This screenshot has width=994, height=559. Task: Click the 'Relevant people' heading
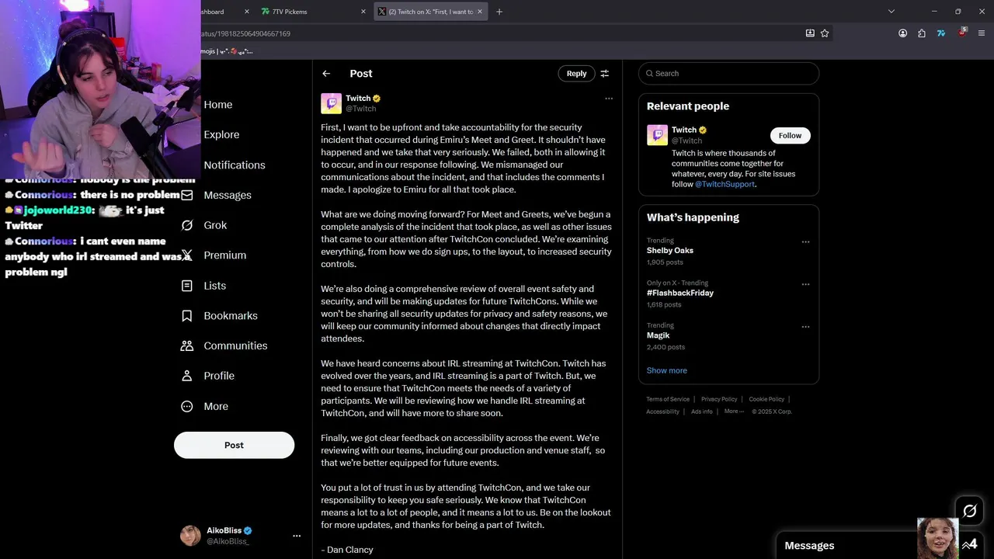(688, 106)
